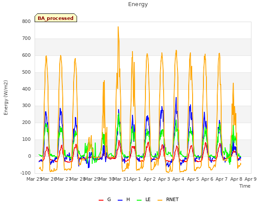Click the RNET peak on Apr 8
The width and height of the screenshot is (277, 208).
(x=233, y=83)
